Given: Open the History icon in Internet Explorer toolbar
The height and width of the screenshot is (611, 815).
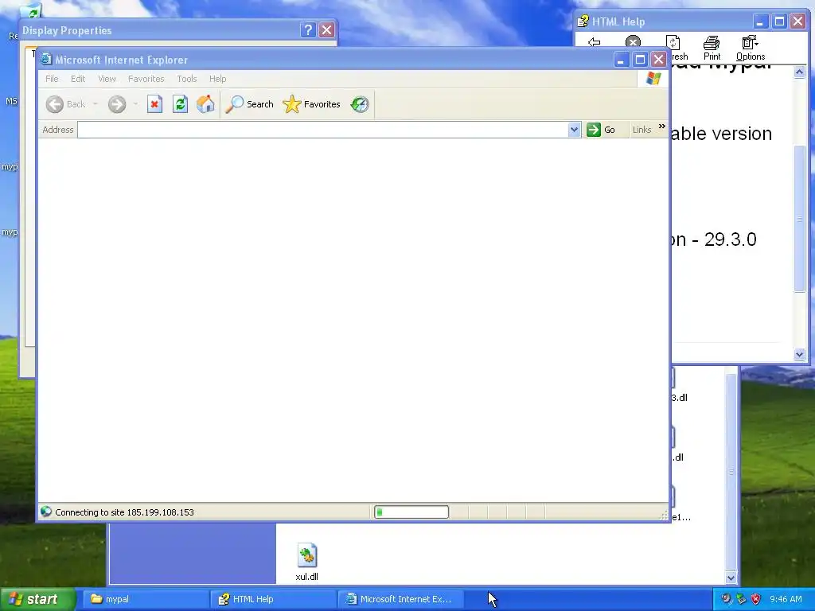Looking at the screenshot, I should click(360, 104).
